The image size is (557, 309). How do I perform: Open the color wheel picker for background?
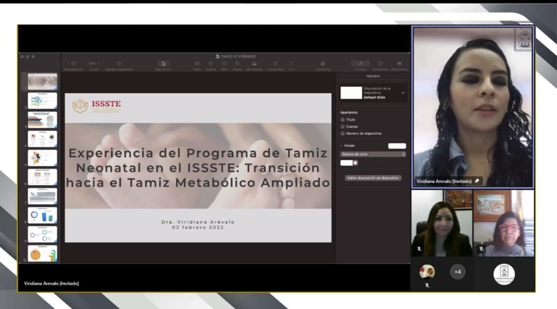pos(355,163)
